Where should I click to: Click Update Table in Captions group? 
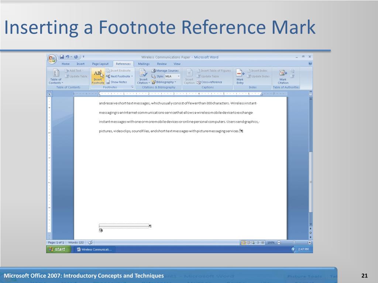tap(207, 76)
